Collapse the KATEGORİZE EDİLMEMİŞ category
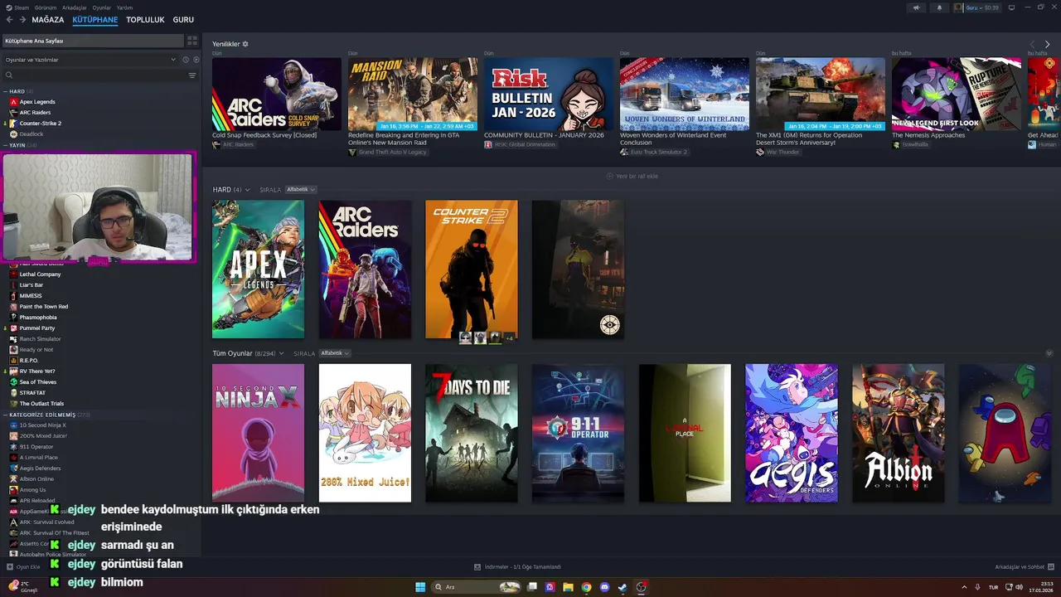Image resolution: width=1061 pixels, height=597 pixels. tap(5, 415)
